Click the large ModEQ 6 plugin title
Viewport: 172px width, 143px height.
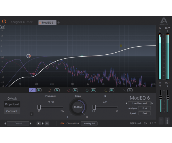[140, 98]
